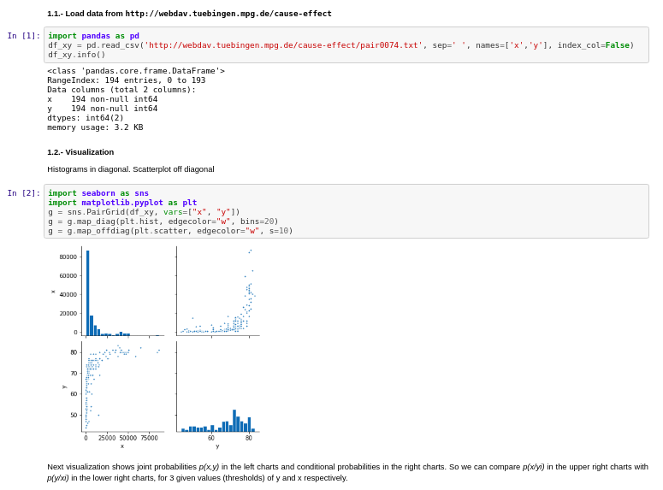Click the x histogram plot
The image size is (663, 490).
pos(123,292)
